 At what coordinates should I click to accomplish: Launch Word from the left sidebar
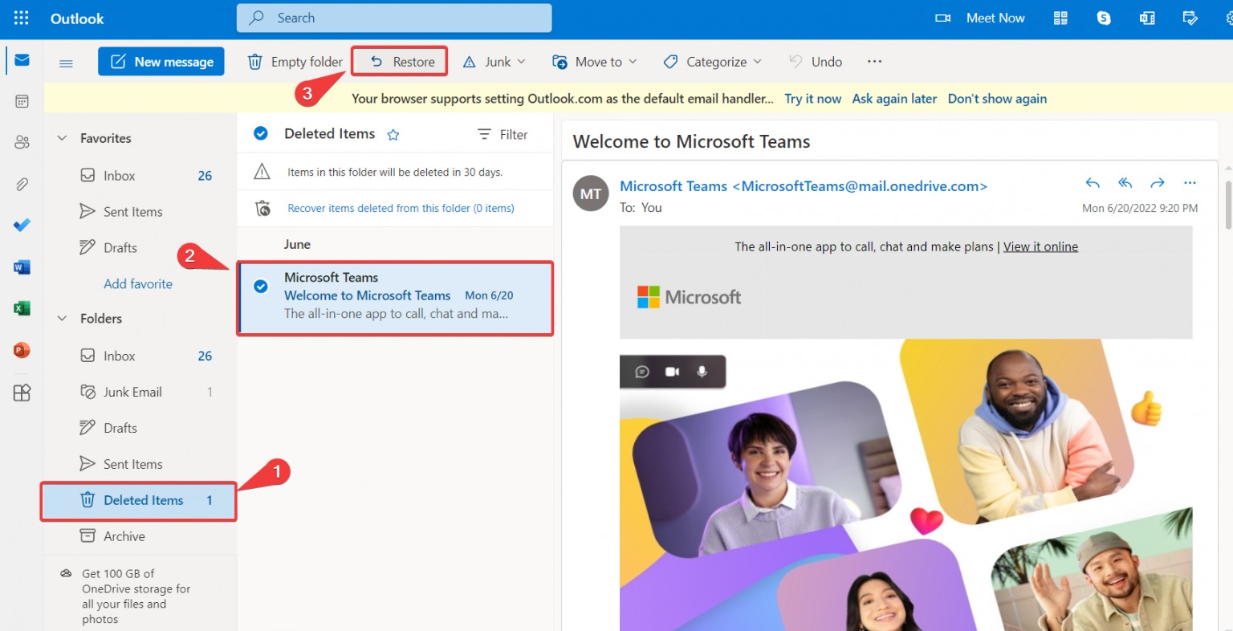[x=22, y=267]
